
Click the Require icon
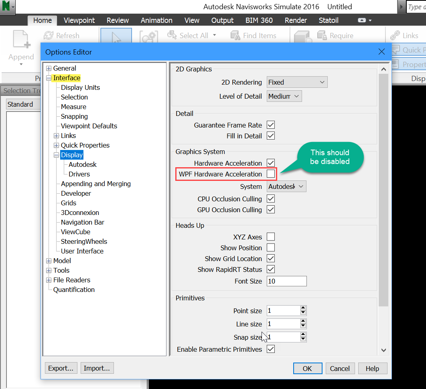[x=322, y=35]
